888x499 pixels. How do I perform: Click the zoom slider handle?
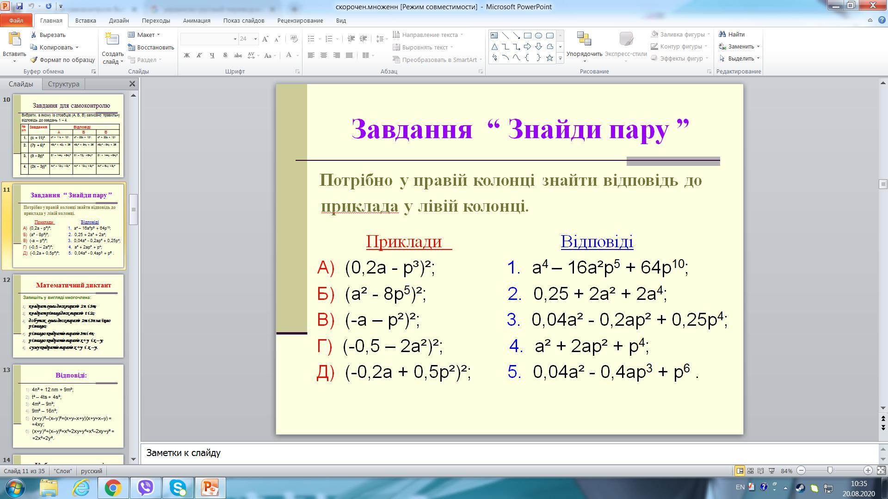coord(830,470)
